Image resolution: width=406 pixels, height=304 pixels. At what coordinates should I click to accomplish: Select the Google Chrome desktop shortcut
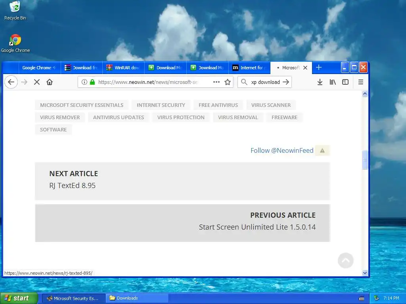click(15, 44)
